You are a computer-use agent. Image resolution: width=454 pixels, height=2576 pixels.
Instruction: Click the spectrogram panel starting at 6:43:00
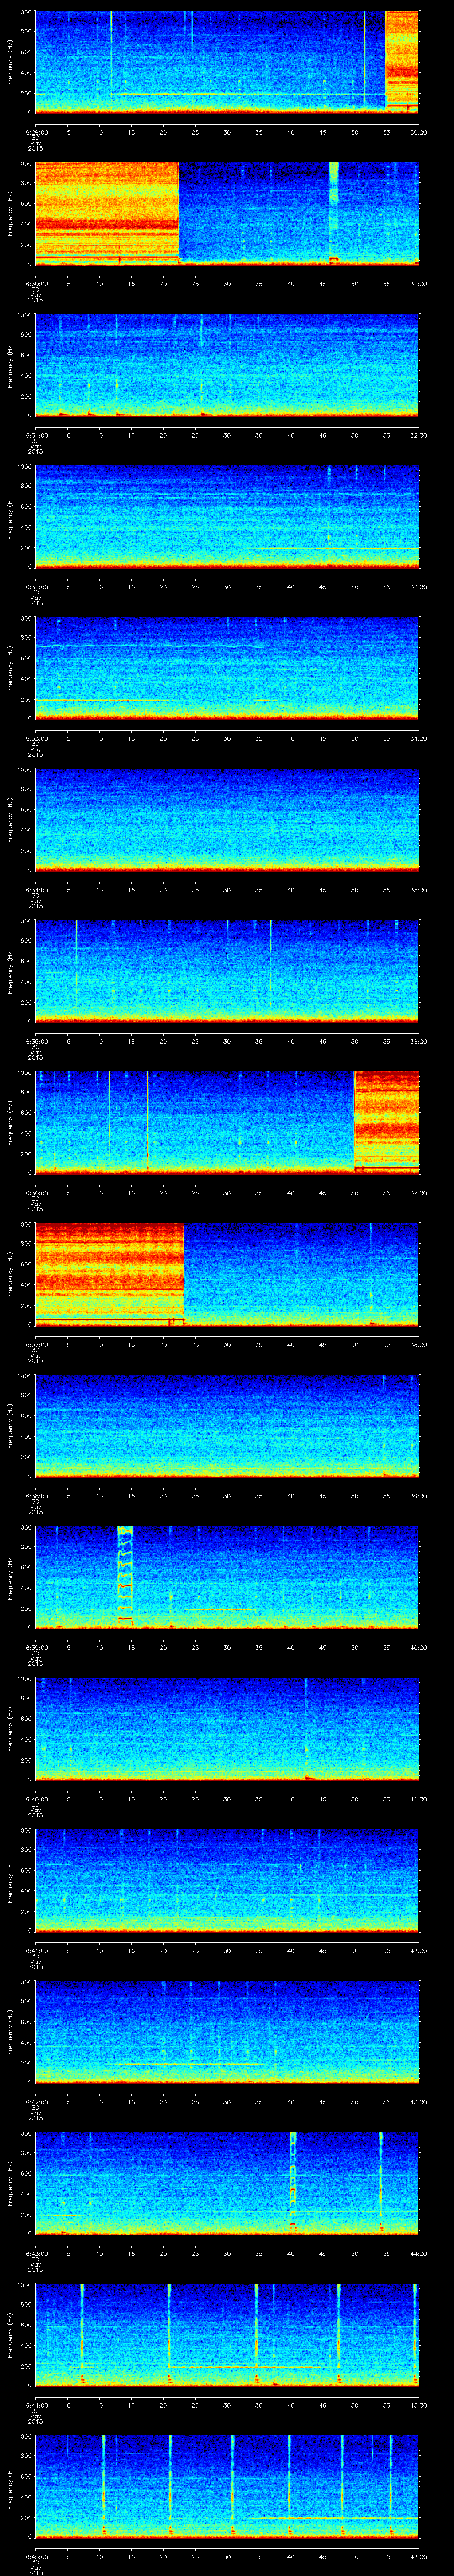pyautogui.click(x=227, y=2182)
